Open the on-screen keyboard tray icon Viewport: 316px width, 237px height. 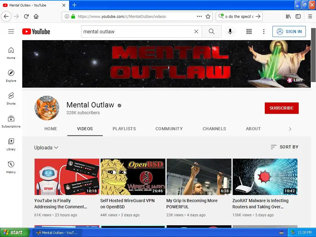(281, 233)
